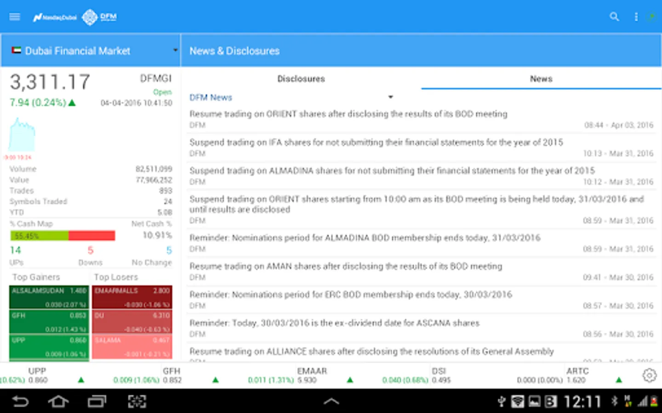The image size is (662, 413).
Task: Tap the Bluetooth status icon
Action: (615, 401)
